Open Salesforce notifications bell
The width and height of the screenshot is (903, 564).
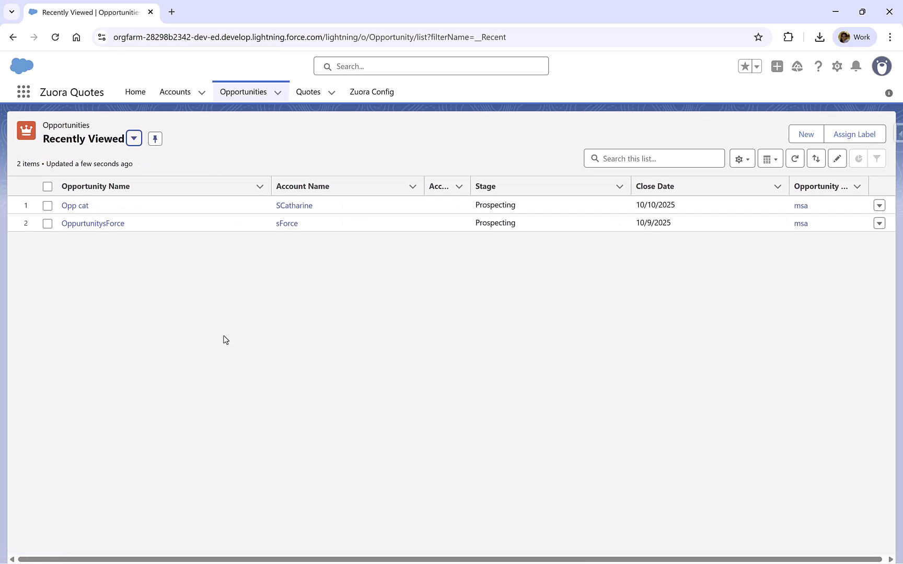pyautogui.click(x=856, y=66)
